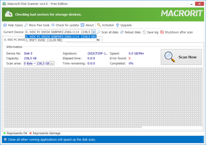206x145 pixels.
Task: Click the status bar tip text
Action: (x=52, y=139)
